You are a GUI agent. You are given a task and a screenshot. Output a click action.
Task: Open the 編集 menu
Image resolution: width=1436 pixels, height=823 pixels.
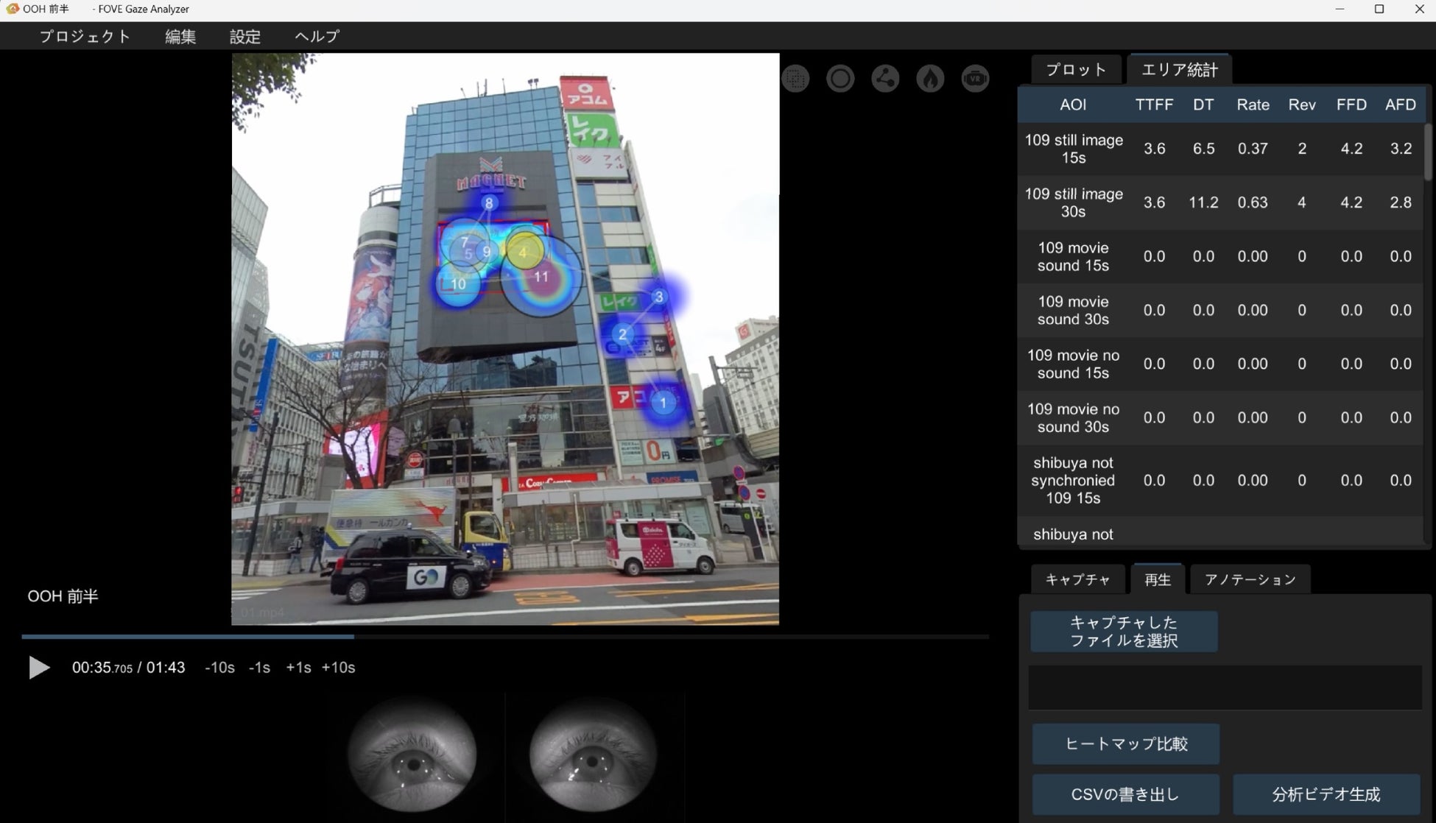[x=180, y=37]
